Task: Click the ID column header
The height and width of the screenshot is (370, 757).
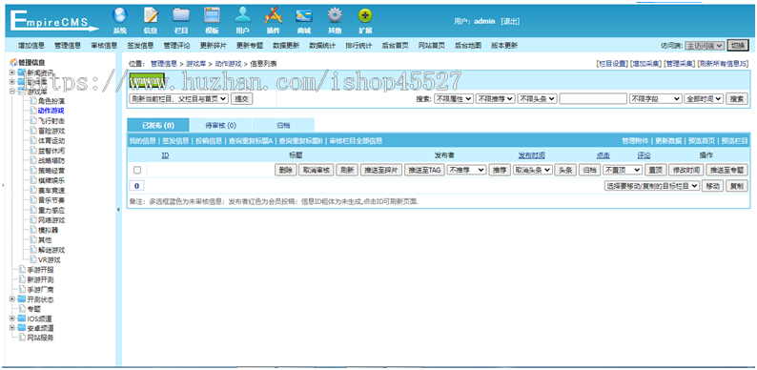Action: coord(165,155)
